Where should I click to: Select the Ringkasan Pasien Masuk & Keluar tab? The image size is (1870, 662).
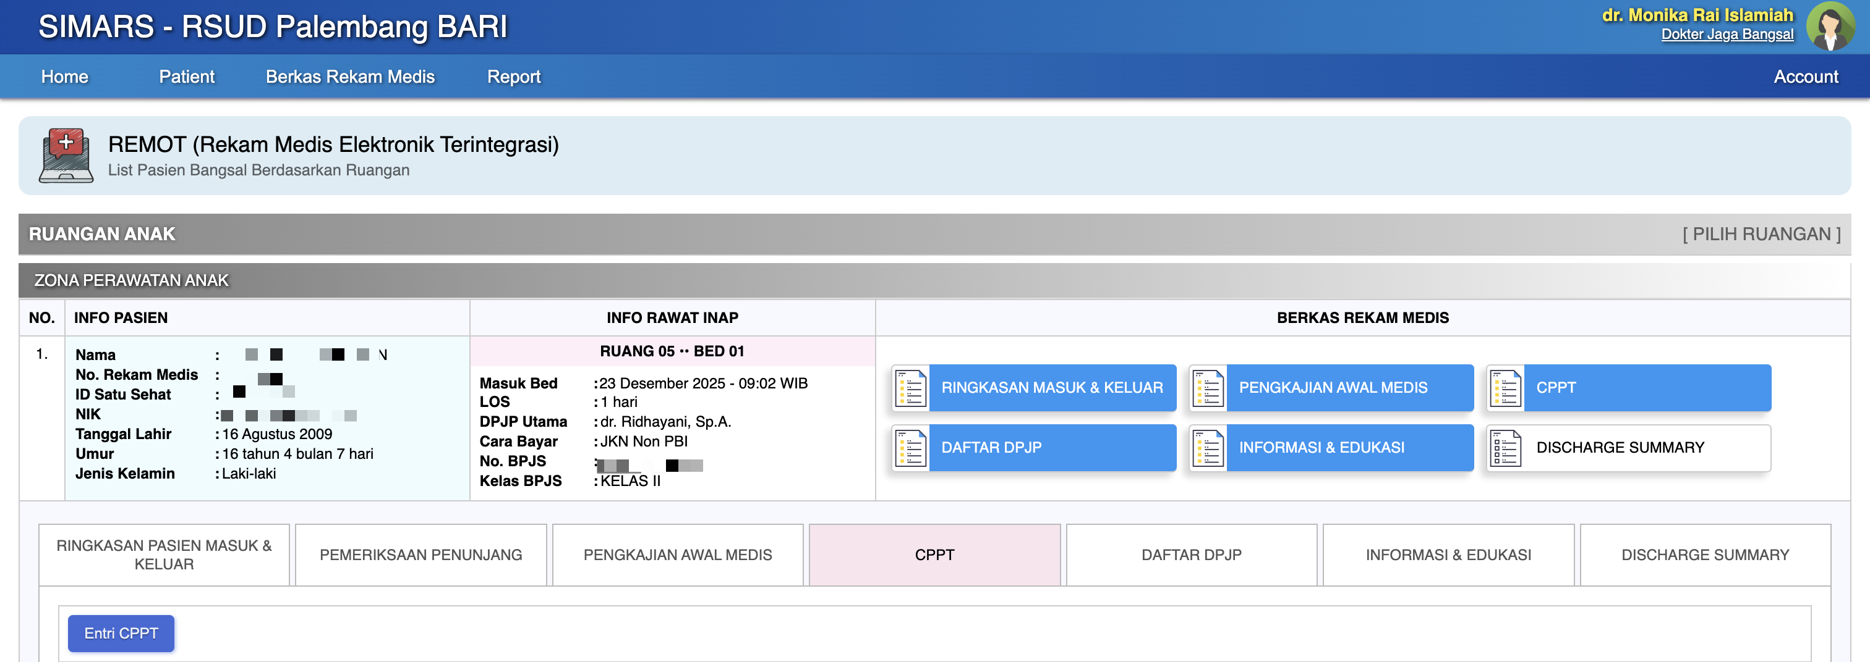[164, 555]
